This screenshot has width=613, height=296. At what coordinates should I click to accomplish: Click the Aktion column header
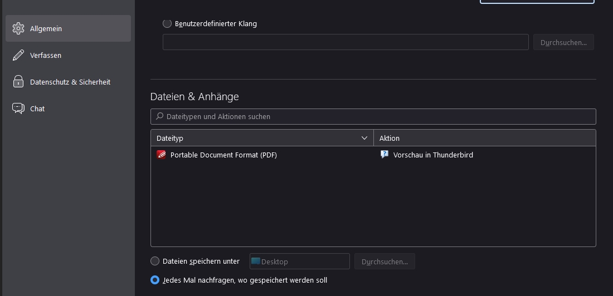click(484, 138)
